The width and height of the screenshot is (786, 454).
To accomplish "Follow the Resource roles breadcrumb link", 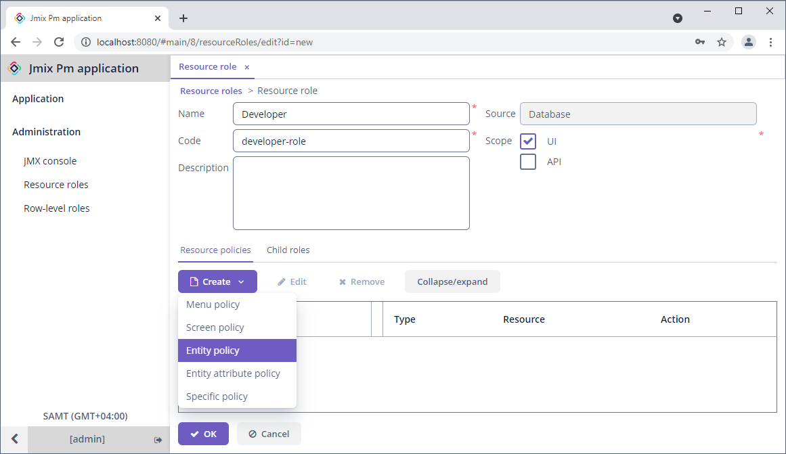I will pyautogui.click(x=211, y=91).
